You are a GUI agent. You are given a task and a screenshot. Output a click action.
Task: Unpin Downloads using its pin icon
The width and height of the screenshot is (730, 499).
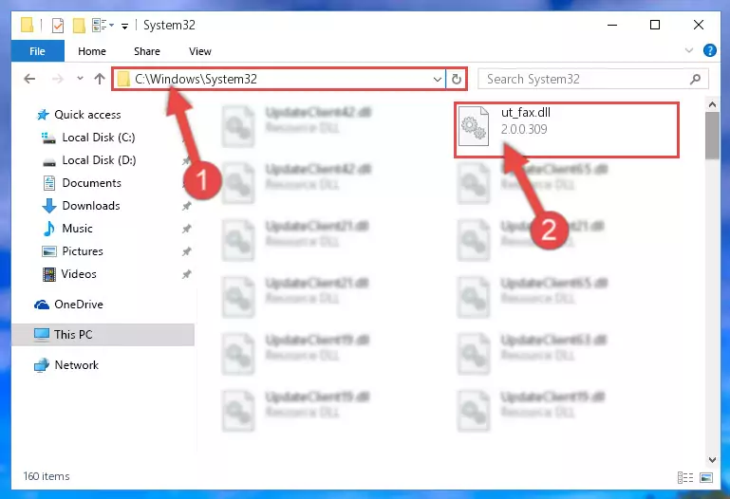[186, 206]
